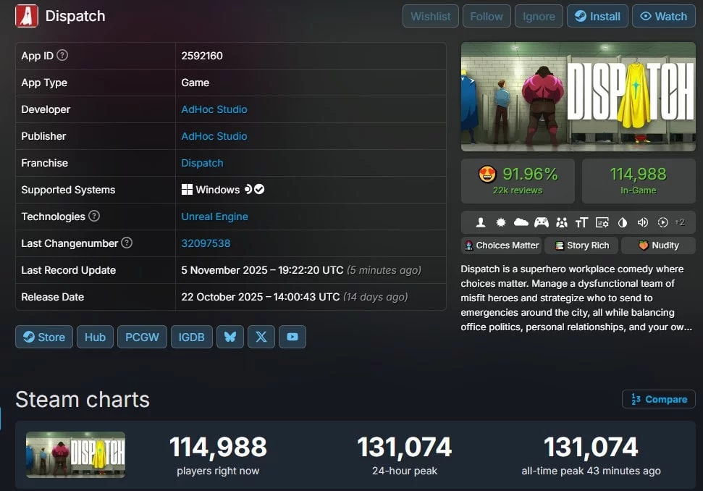Click the custom volume controls speaker icon
This screenshot has height=491, width=703.
tap(642, 222)
